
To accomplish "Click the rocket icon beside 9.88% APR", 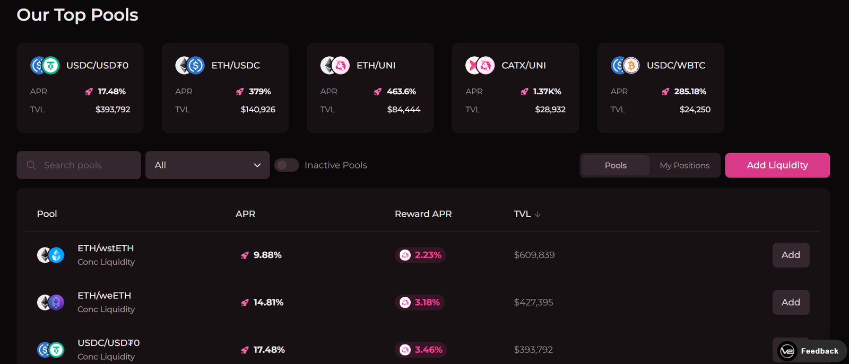I will [x=245, y=255].
